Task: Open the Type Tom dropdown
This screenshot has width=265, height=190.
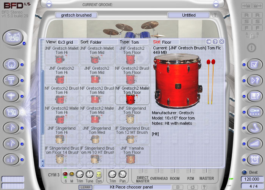Action: (139, 42)
